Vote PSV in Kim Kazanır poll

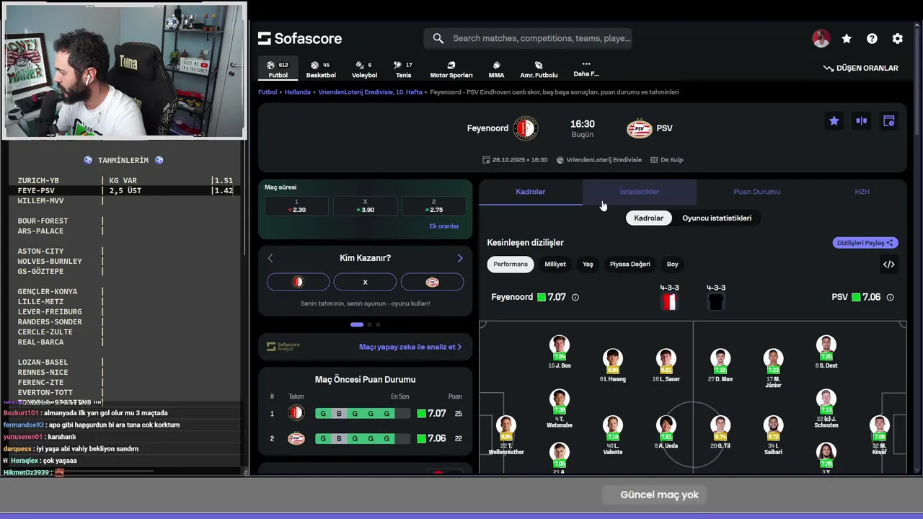(x=432, y=283)
